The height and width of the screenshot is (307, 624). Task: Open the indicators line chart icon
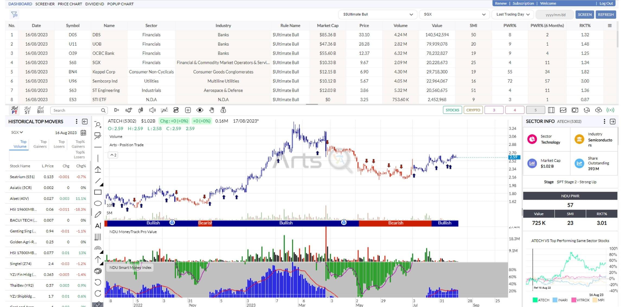[x=164, y=110]
